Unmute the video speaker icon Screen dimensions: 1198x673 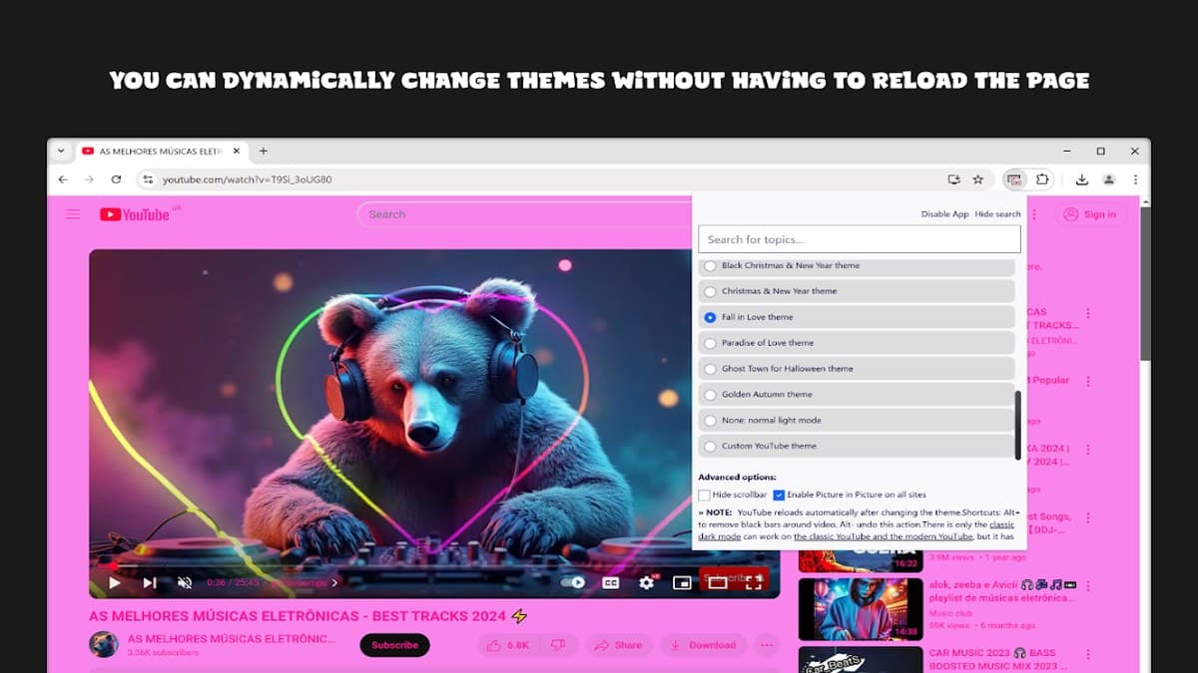click(185, 582)
